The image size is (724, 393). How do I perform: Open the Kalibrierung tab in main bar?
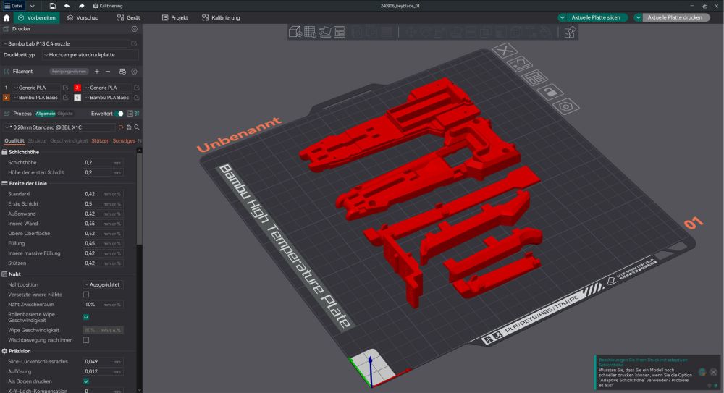(221, 17)
